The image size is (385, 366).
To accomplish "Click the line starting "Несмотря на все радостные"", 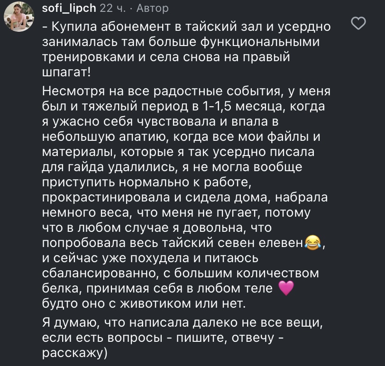I will point(186,91).
